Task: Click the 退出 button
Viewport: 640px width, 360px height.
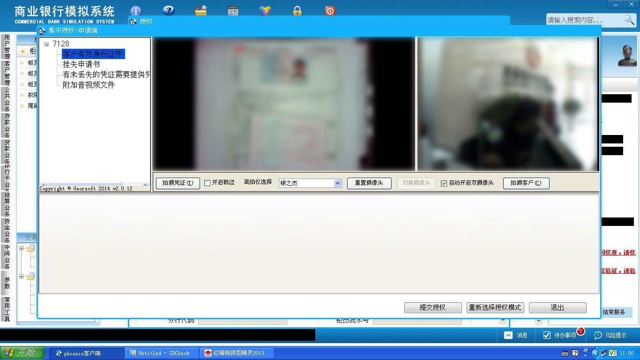Action: pyautogui.click(x=558, y=307)
